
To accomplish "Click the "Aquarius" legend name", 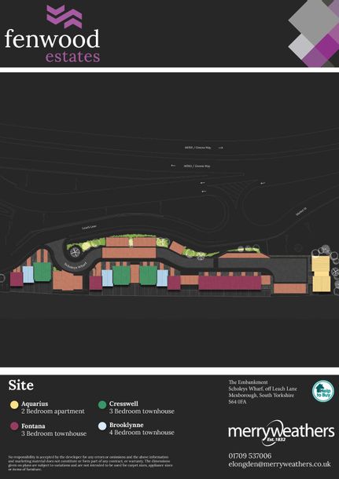I will pos(35,404).
